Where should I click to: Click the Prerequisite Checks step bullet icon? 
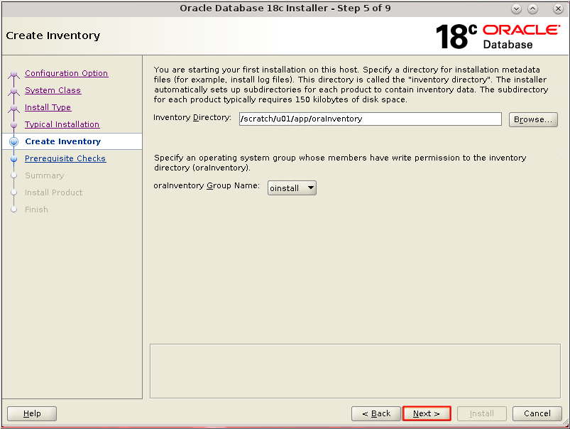click(13, 158)
